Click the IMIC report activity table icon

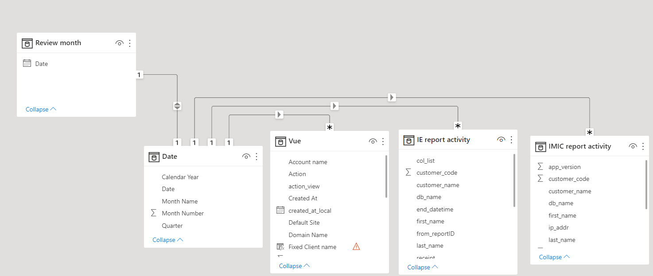point(540,147)
